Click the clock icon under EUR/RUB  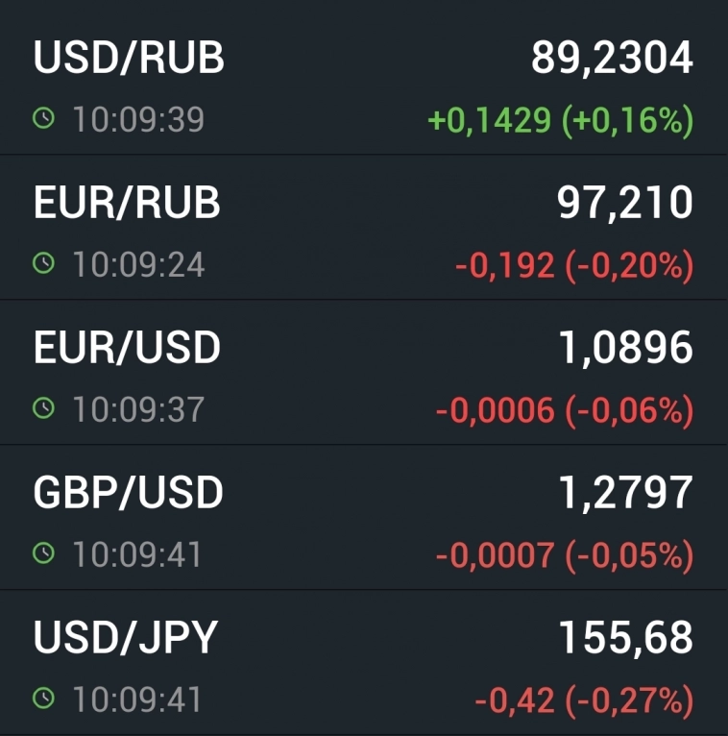coord(44,263)
